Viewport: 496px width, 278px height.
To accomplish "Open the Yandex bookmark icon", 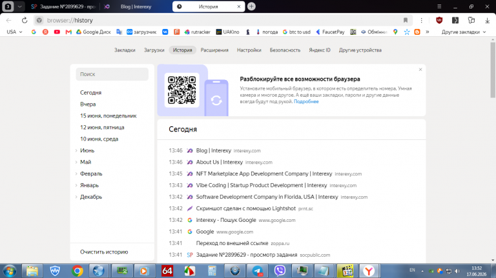I will 45,32.
